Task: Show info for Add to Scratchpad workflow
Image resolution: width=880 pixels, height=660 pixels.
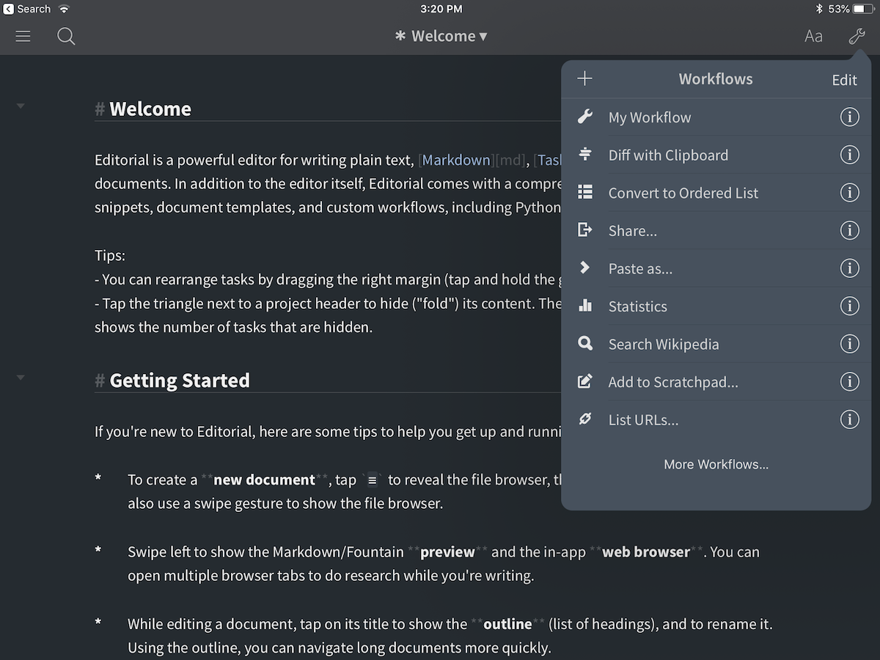Action: [x=849, y=382]
